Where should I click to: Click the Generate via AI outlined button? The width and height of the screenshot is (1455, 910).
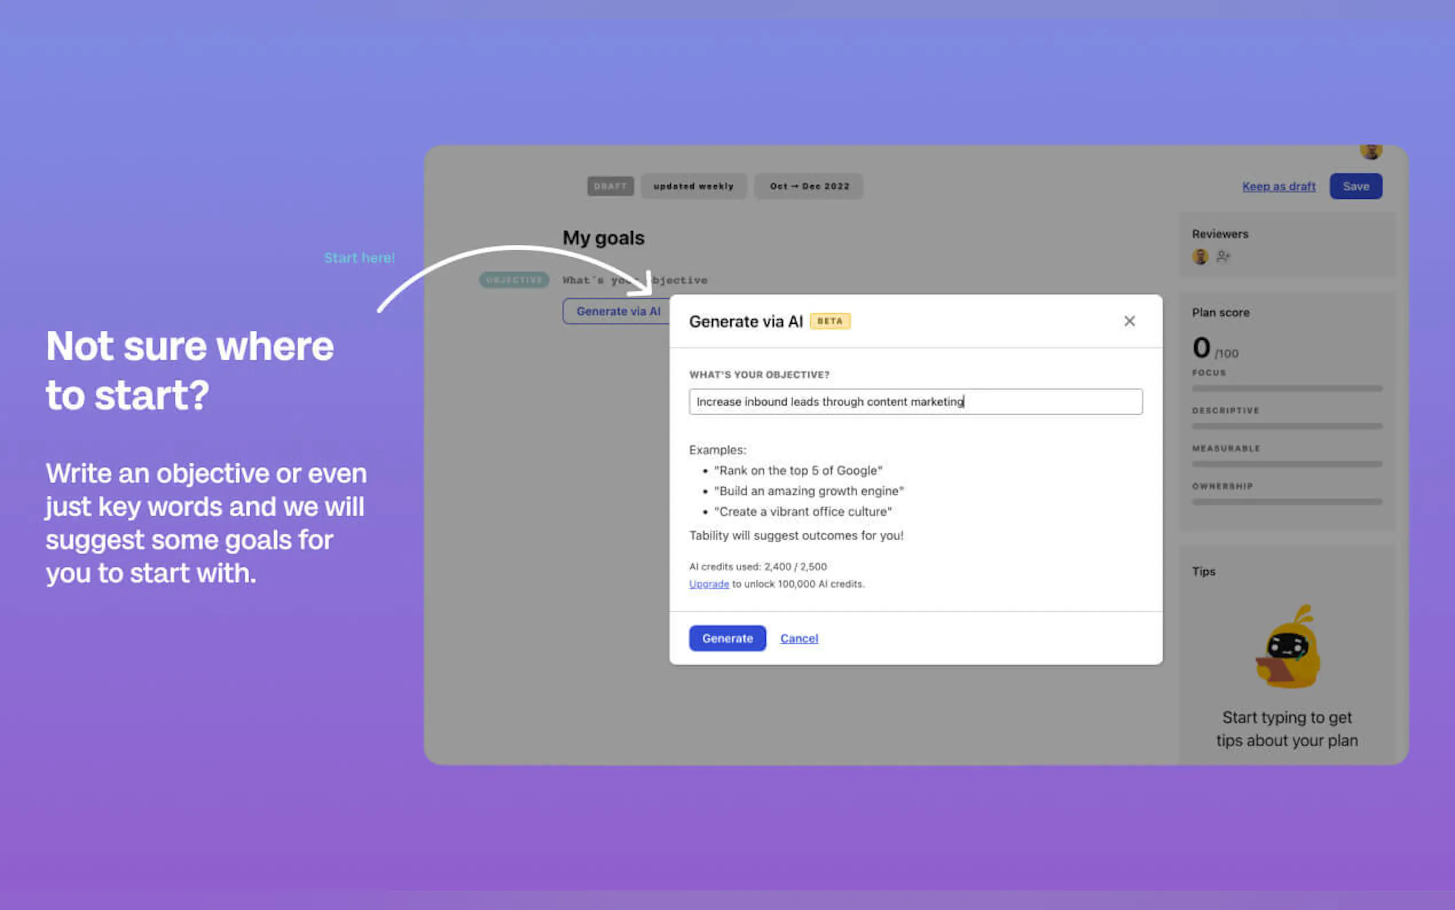(x=618, y=311)
